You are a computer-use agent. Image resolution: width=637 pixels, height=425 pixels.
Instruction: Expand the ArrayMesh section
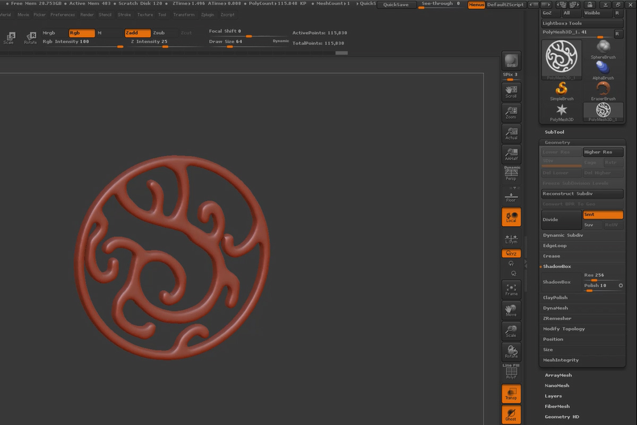[x=558, y=375]
